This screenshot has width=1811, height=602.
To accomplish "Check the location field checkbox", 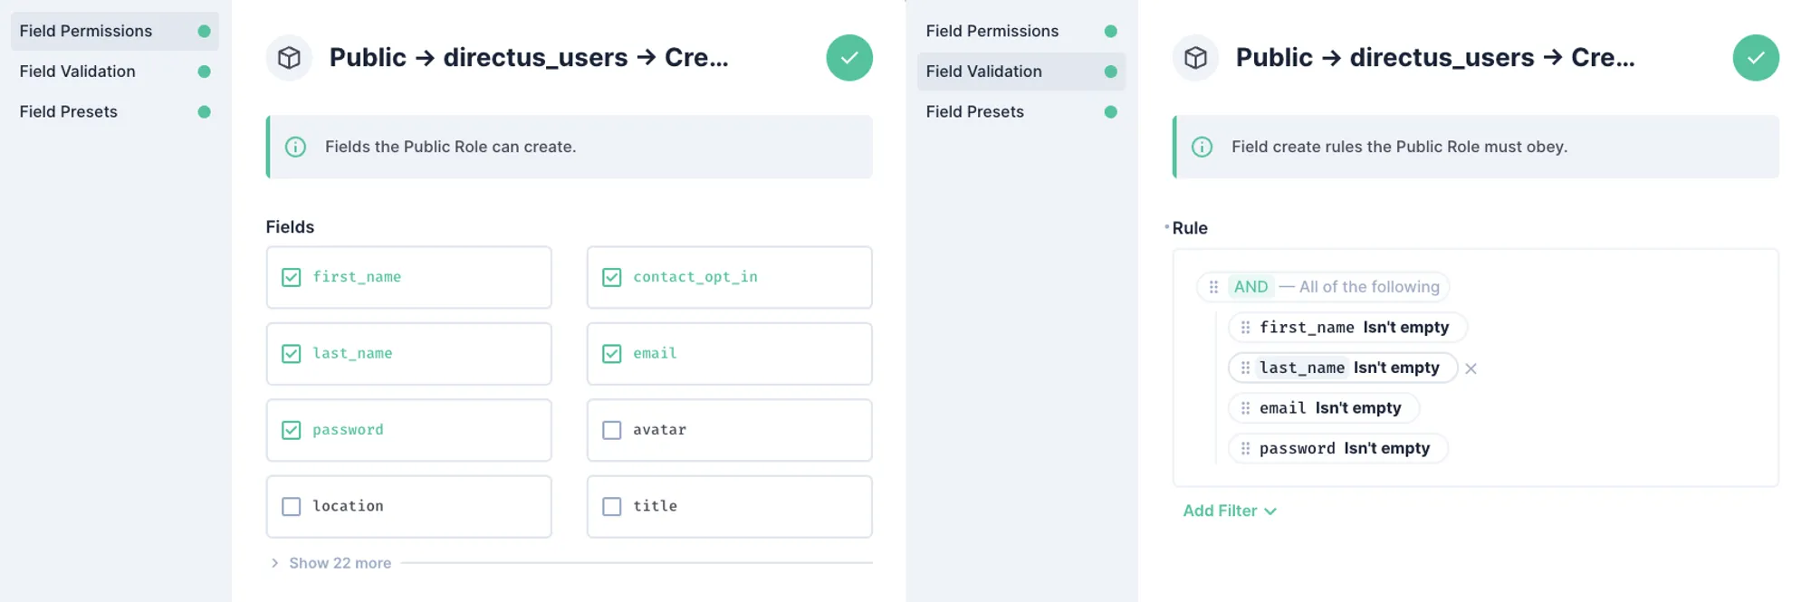I will [291, 506].
